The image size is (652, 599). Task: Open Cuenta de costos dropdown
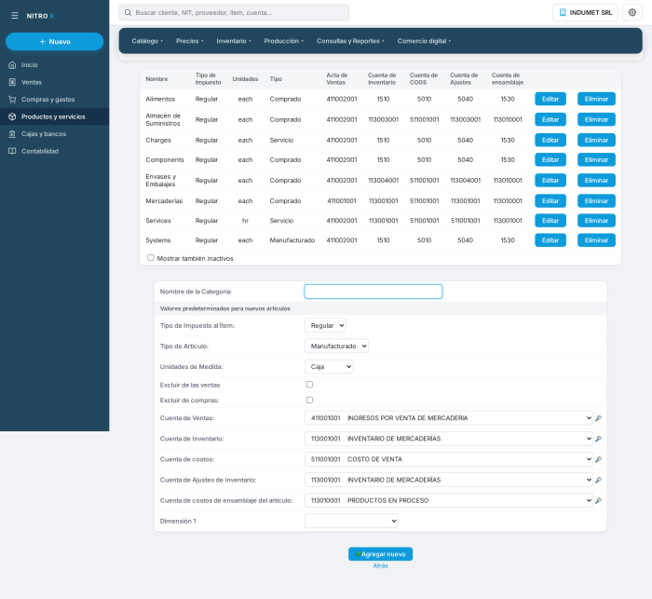pos(449,459)
